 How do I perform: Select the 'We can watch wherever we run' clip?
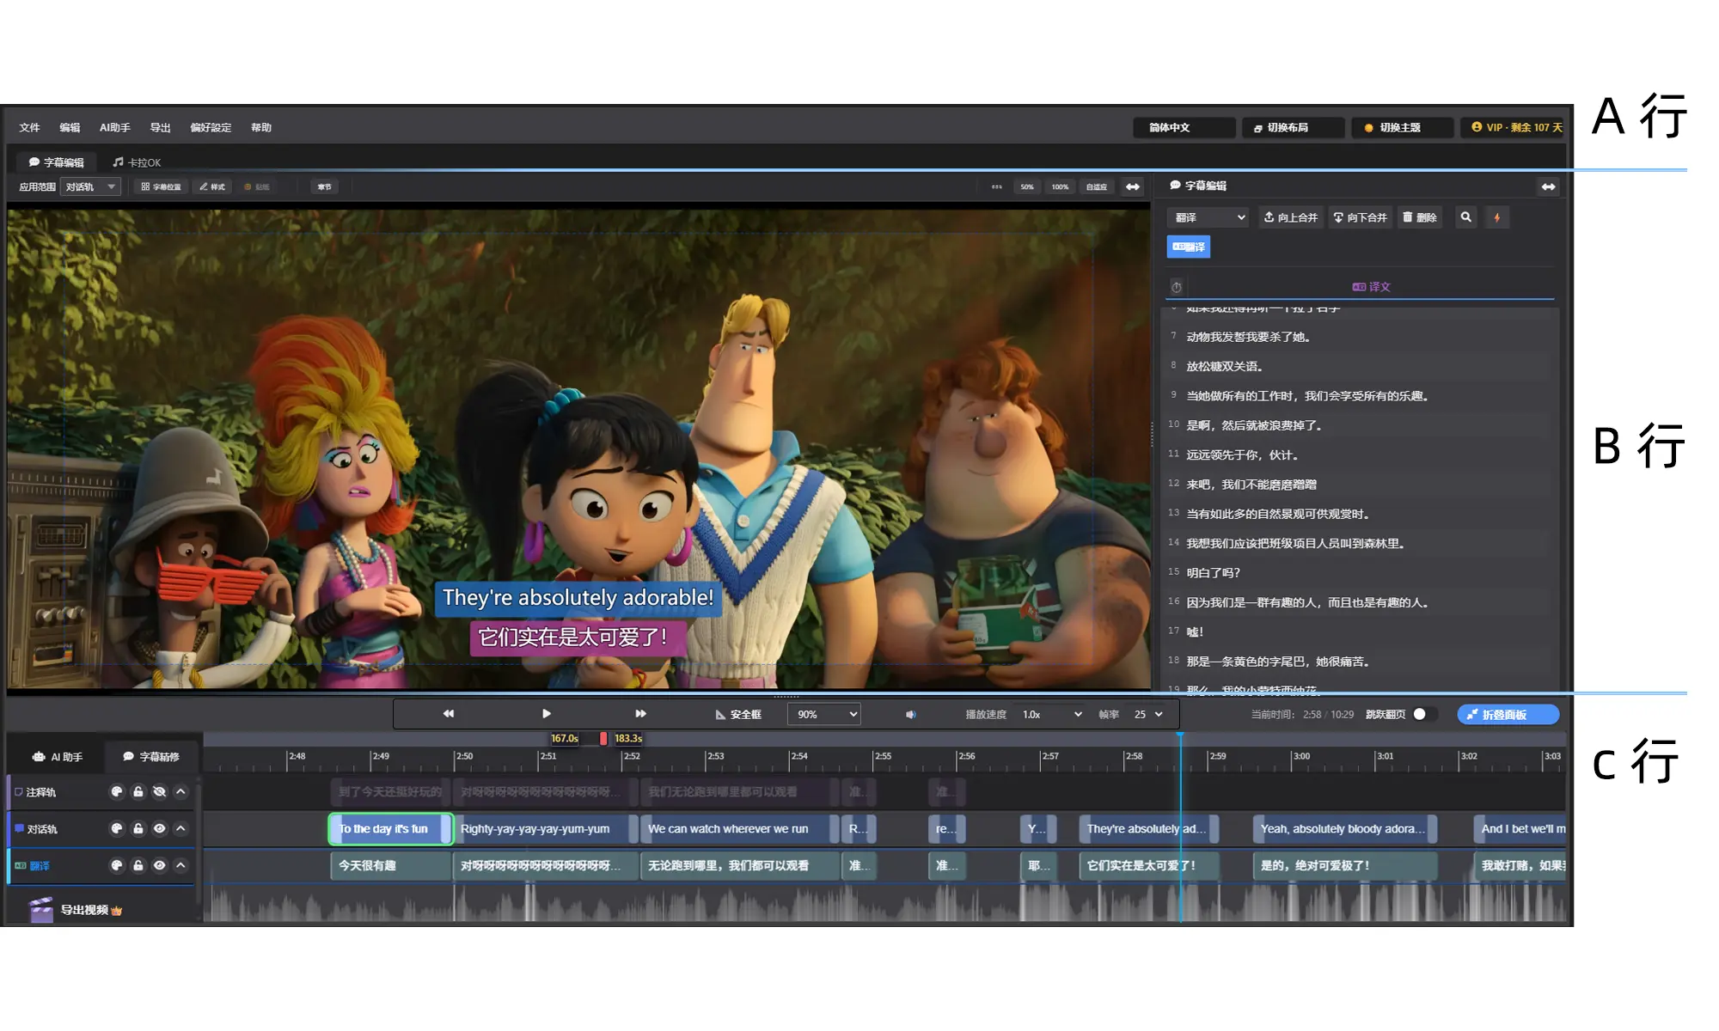pos(739,829)
